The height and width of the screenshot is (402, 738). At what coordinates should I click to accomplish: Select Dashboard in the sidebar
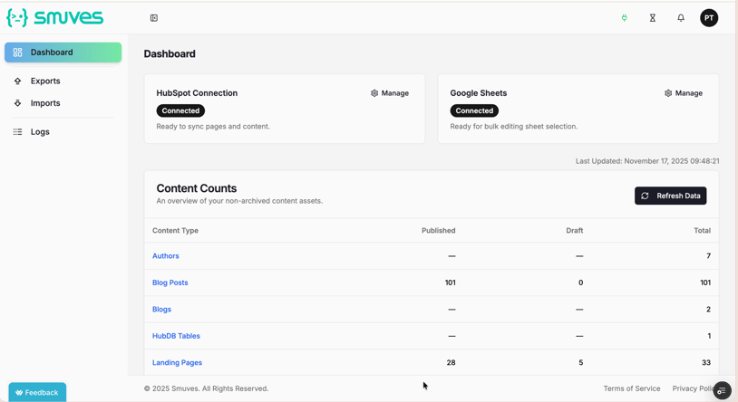(63, 53)
